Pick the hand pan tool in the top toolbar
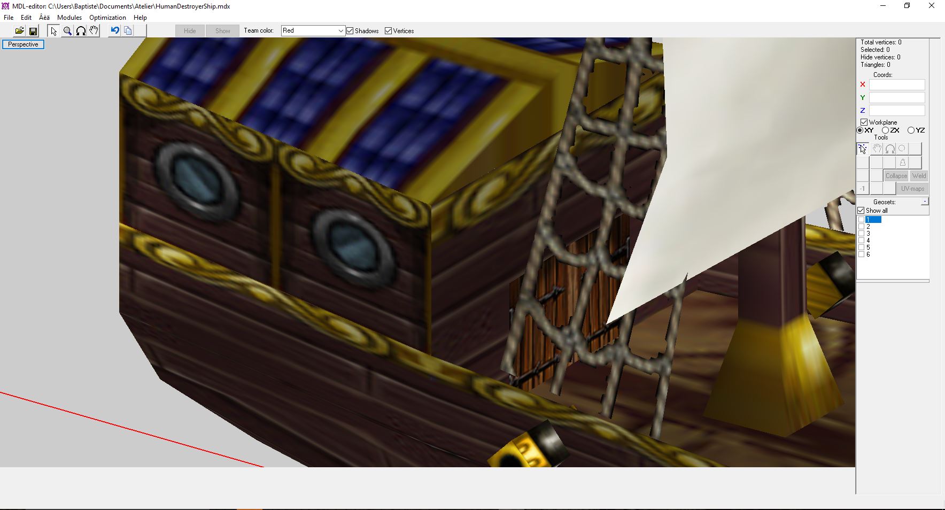The height and width of the screenshot is (510, 945). point(94,31)
